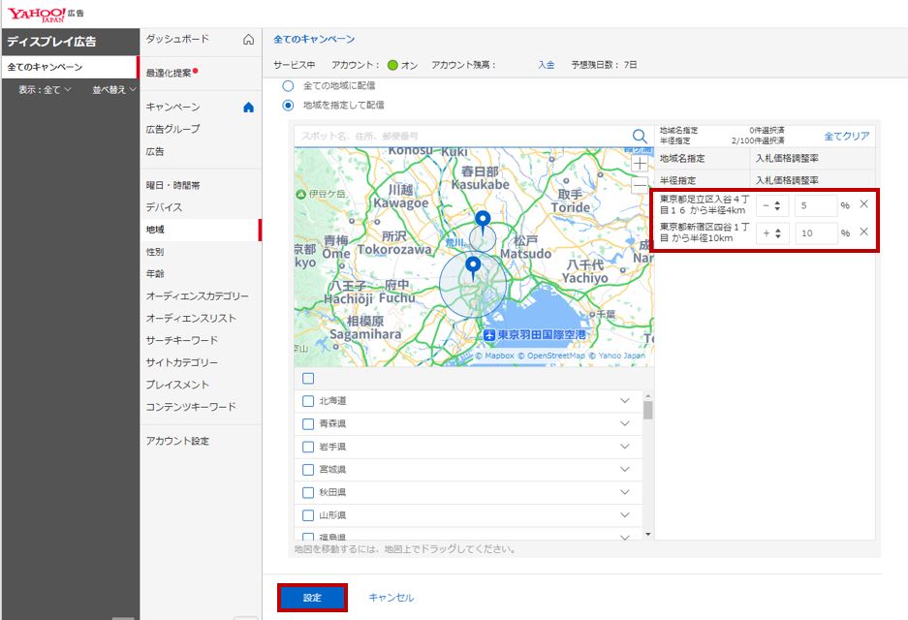Zoom in the map with plus button
The height and width of the screenshot is (620, 908).
(x=640, y=164)
